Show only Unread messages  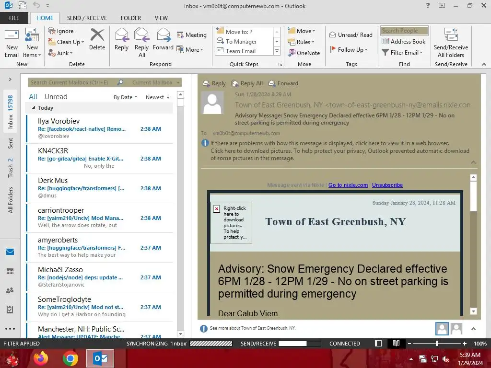(x=56, y=97)
